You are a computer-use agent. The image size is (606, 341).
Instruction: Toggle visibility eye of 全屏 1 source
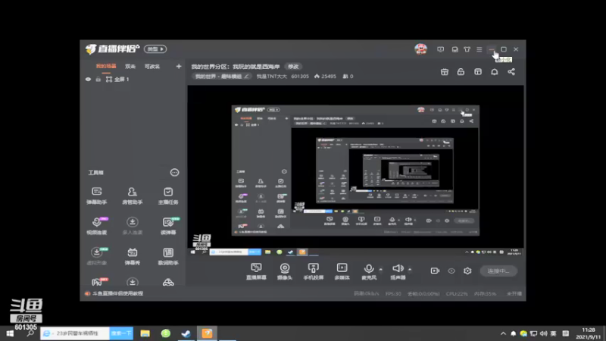pyautogui.click(x=88, y=80)
